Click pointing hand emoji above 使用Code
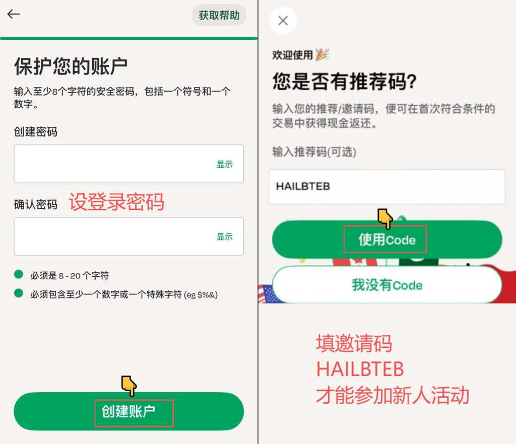The image size is (516, 444). pyautogui.click(x=385, y=218)
